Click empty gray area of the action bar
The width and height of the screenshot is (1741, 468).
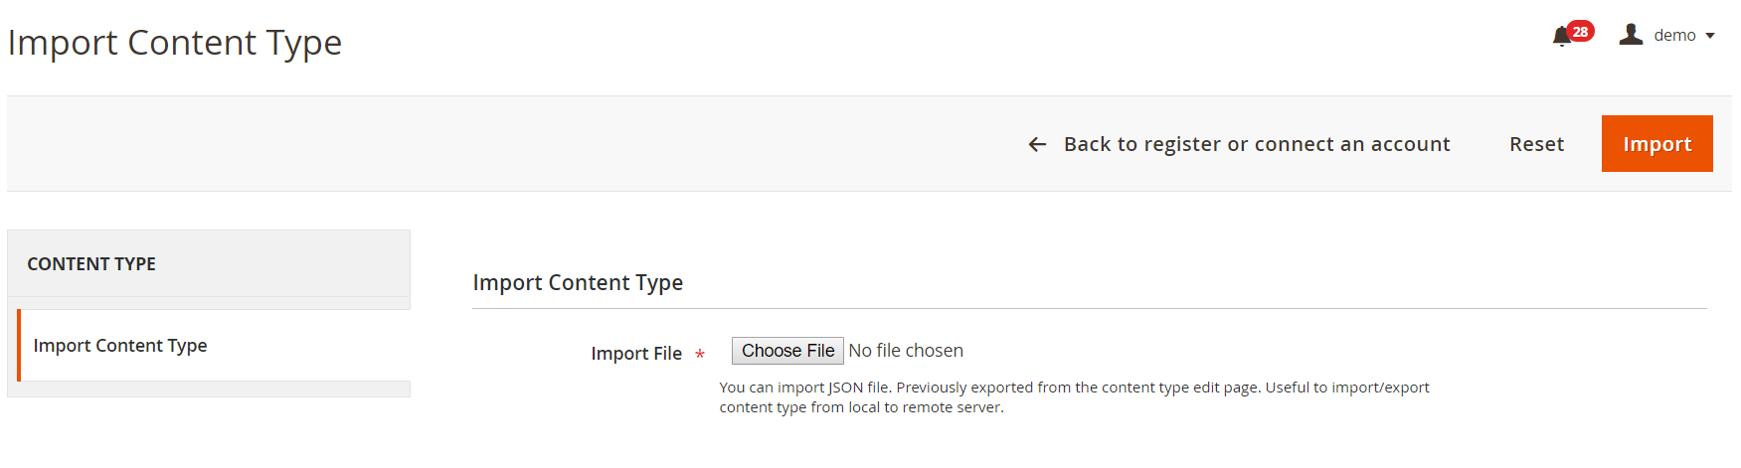497,144
